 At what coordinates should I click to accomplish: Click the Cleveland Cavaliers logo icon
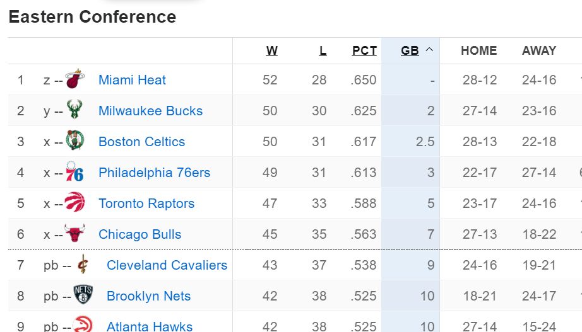pos(83,265)
